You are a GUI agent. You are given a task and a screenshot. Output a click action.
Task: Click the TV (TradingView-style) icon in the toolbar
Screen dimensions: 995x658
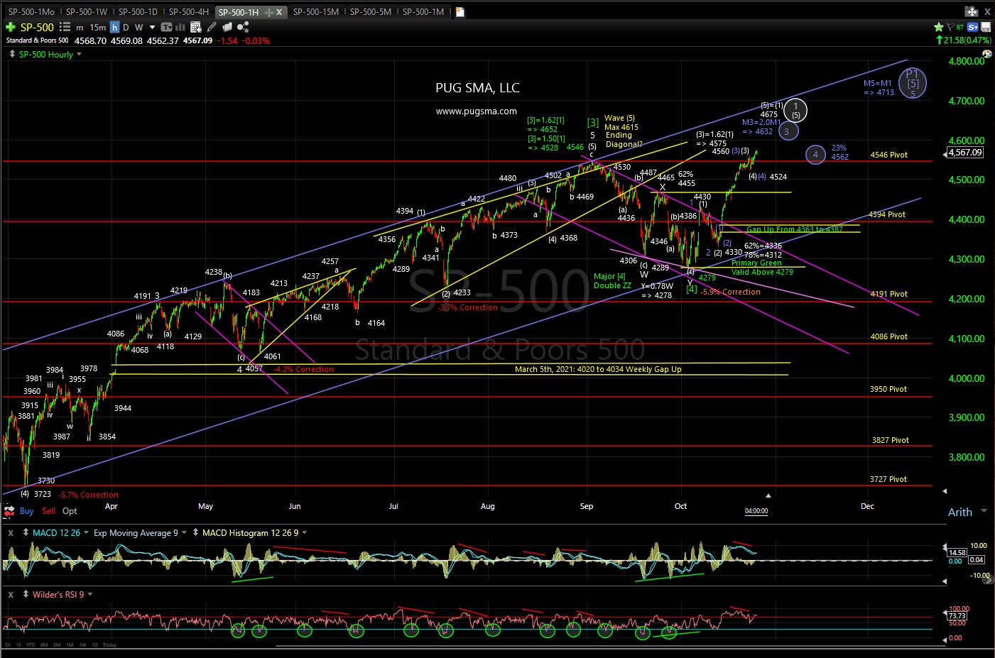click(x=167, y=27)
